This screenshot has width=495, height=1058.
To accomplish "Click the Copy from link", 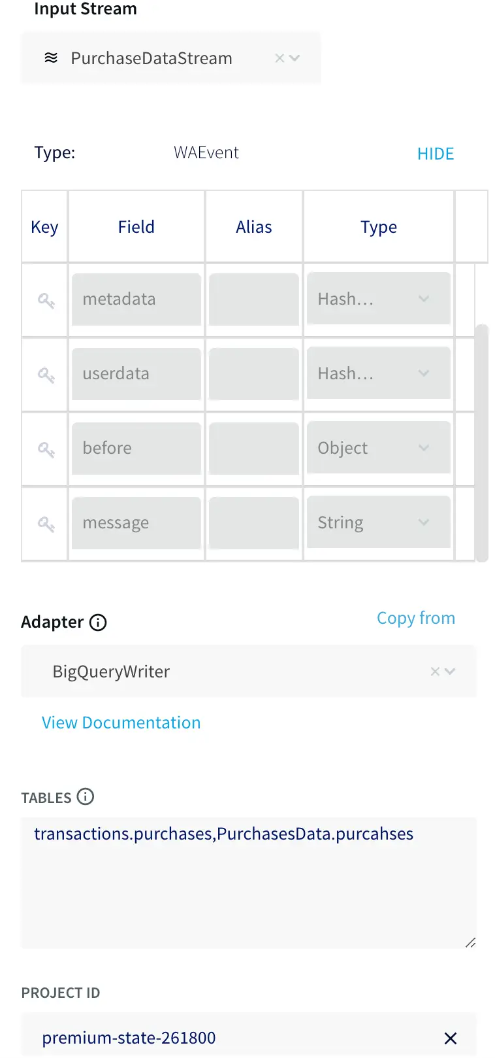I will 416,618.
